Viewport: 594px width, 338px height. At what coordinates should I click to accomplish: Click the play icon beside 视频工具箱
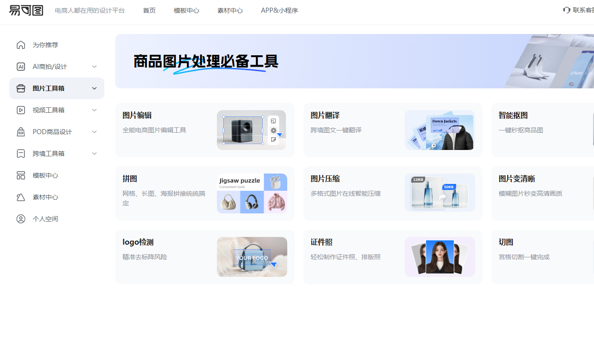(x=21, y=110)
